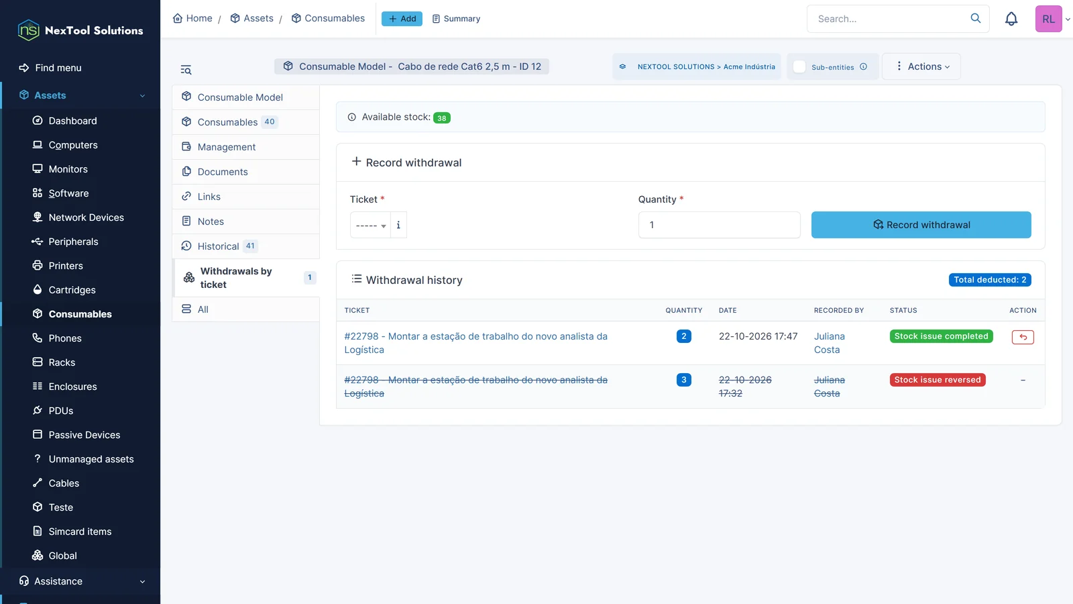
Task: Open the Actions dropdown menu
Action: click(921, 66)
